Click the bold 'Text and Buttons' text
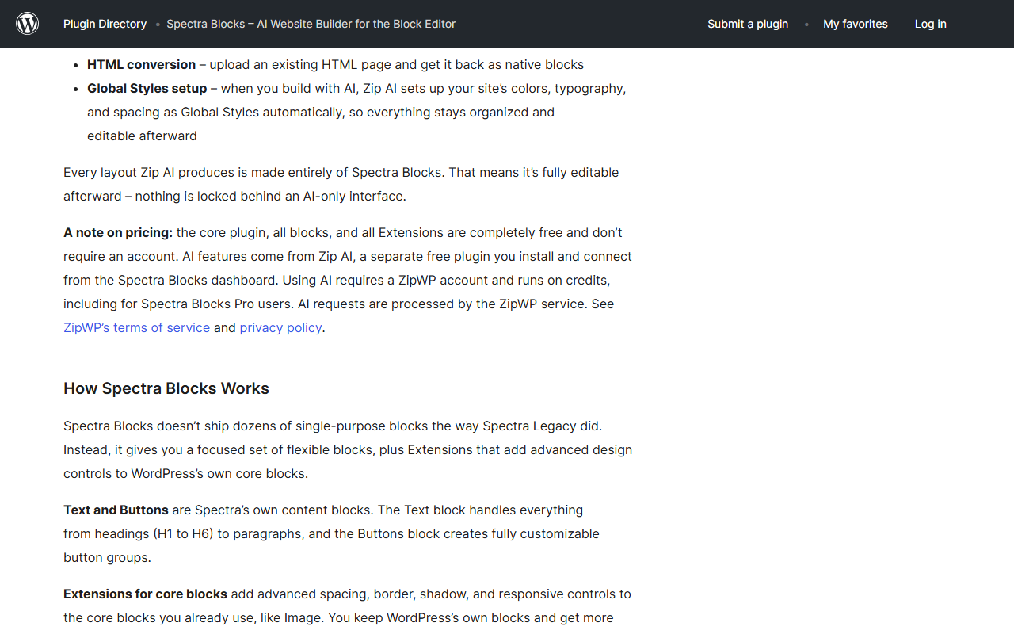 point(116,510)
